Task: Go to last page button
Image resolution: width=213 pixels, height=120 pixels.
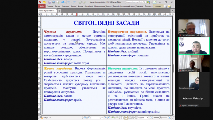Action: pos(109,118)
